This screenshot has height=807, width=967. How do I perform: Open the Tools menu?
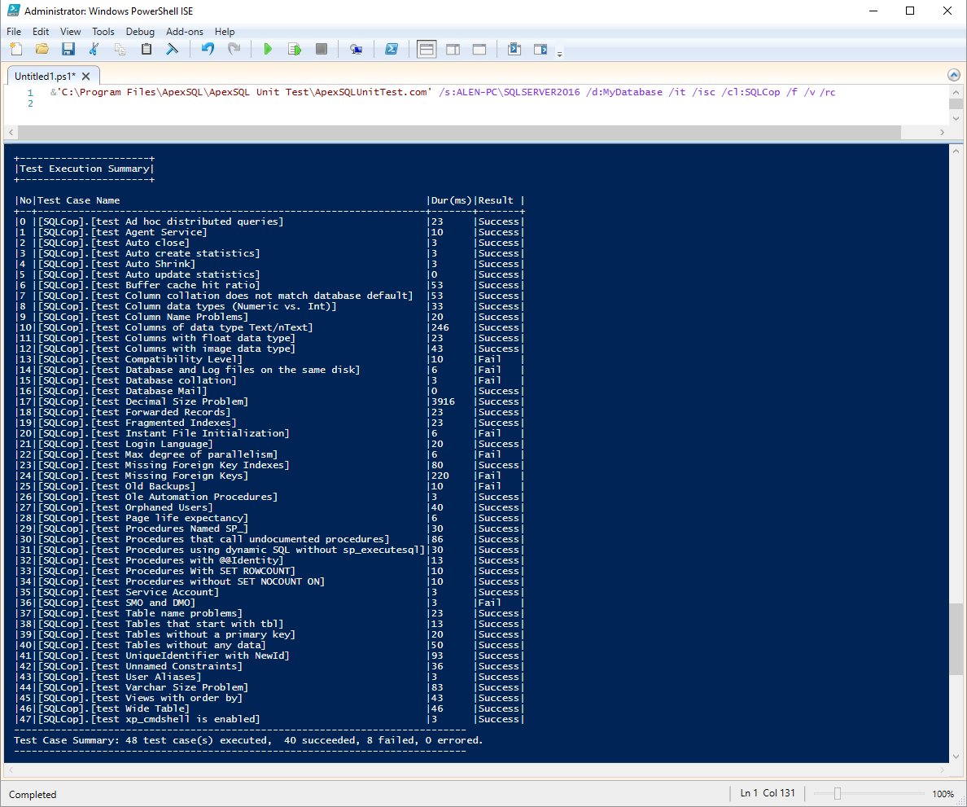[x=103, y=32]
